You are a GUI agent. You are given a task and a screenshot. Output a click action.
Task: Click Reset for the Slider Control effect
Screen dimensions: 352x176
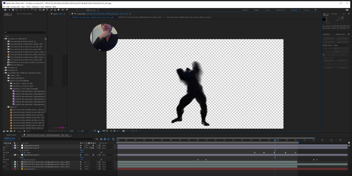pos(82,150)
